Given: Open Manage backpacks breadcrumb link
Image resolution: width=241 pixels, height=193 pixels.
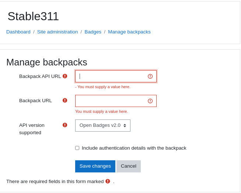Looking at the screenshot, I should (x=129, y=32).
